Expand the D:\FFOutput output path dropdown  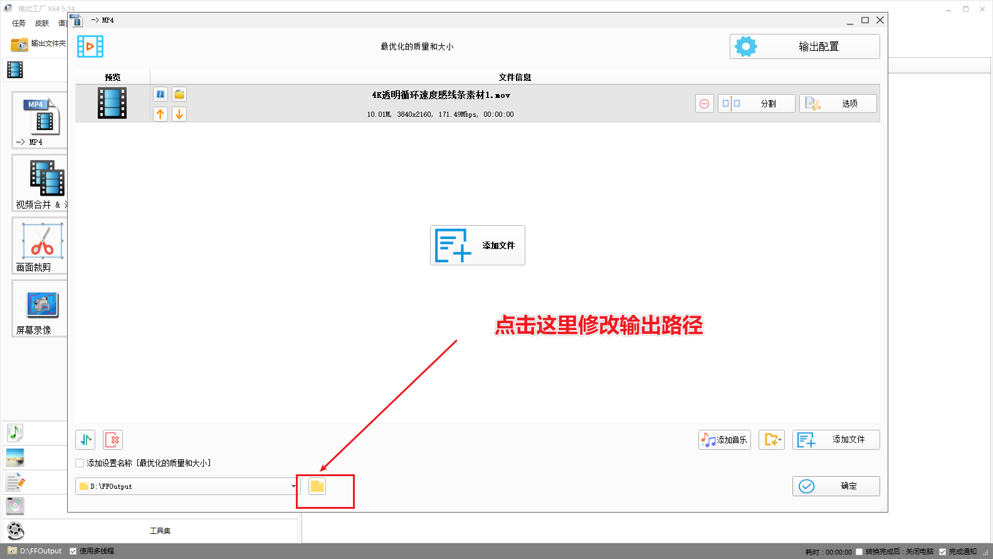pos(294,486)
